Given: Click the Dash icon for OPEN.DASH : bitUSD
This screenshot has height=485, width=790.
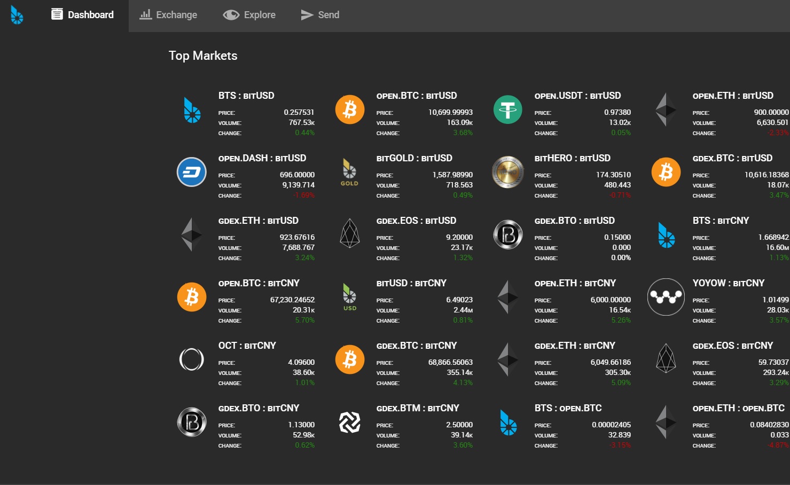Looking at the screenshot, I should coord(192,172).
